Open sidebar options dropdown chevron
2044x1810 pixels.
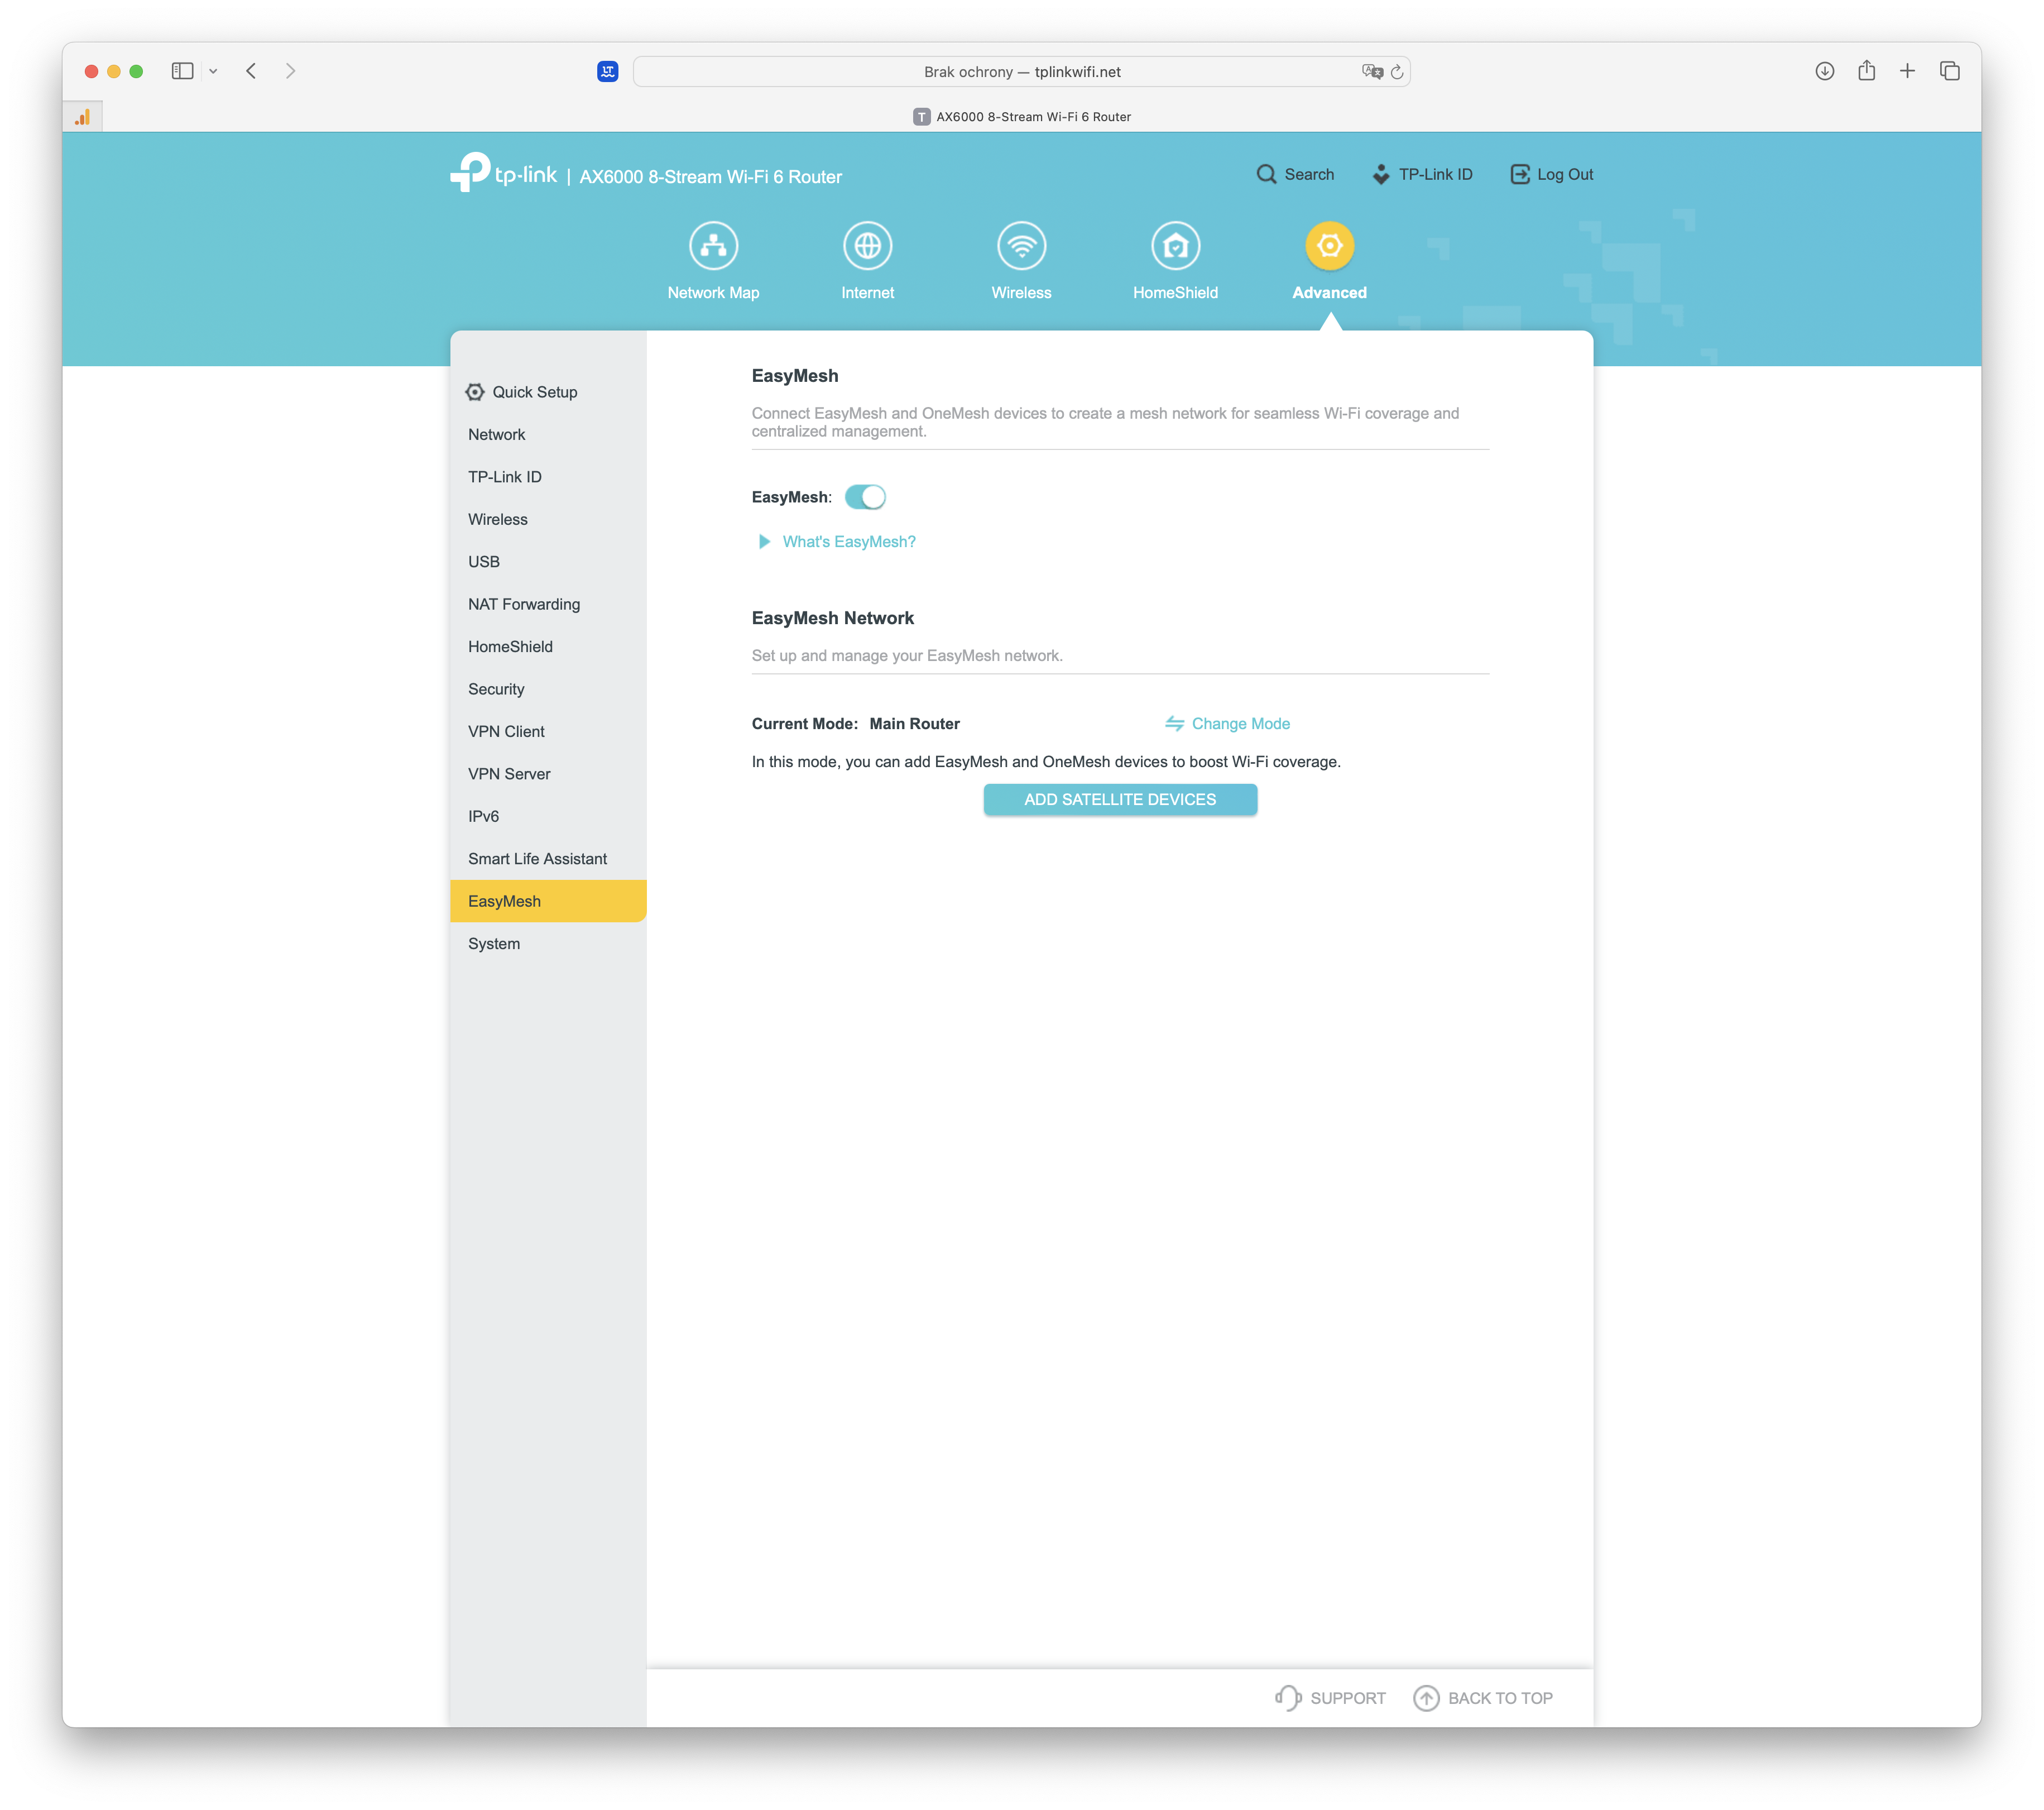(213, 71)
